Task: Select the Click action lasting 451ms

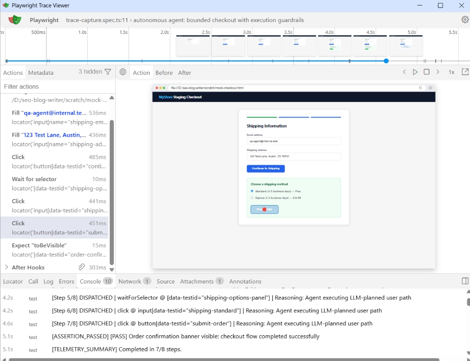Action: coord(55,228)
